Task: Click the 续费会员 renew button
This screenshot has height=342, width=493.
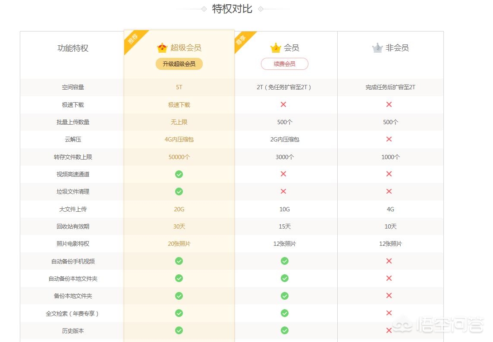Action: (285, 64)
